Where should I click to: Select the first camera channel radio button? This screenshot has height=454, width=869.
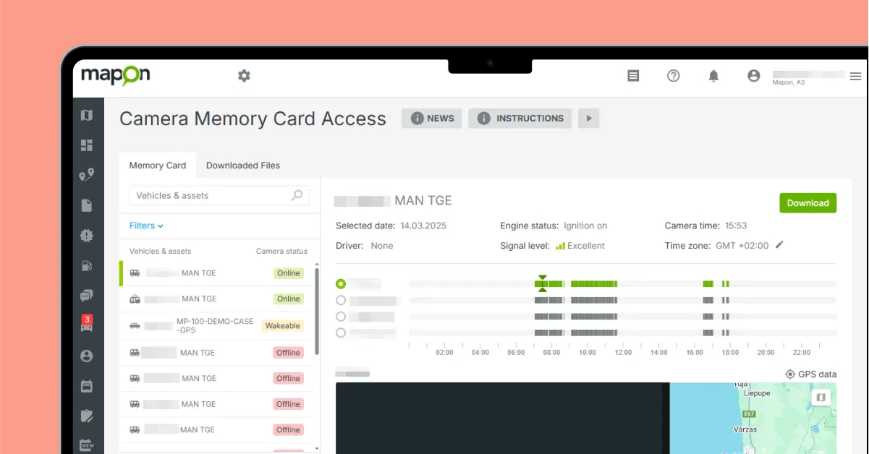pos(341,284)
